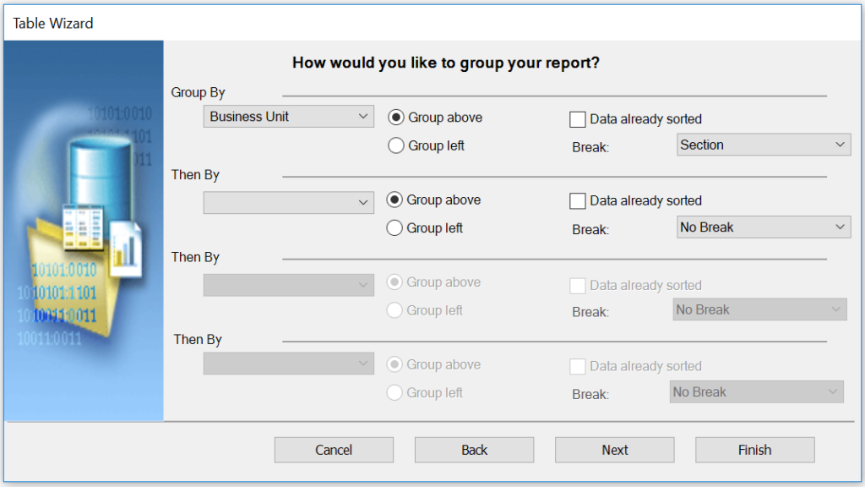This screenshot has width=865, height=487.
Task: Click the database wizard illustration
Action: pyautogui.click(x=84, y=231)
